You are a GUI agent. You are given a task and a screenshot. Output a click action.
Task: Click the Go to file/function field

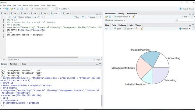(x=41, y=9)
